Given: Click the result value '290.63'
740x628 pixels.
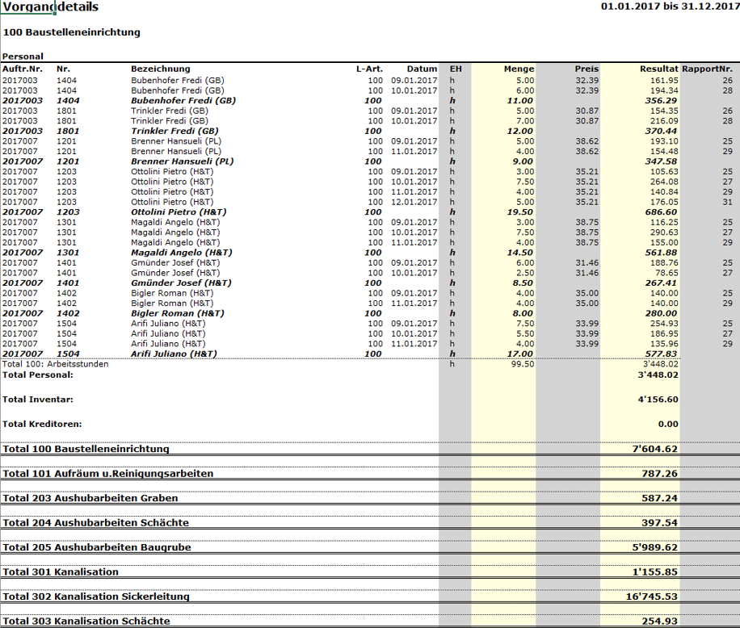Looking at the screenshot, I should (x=664, y=232).
